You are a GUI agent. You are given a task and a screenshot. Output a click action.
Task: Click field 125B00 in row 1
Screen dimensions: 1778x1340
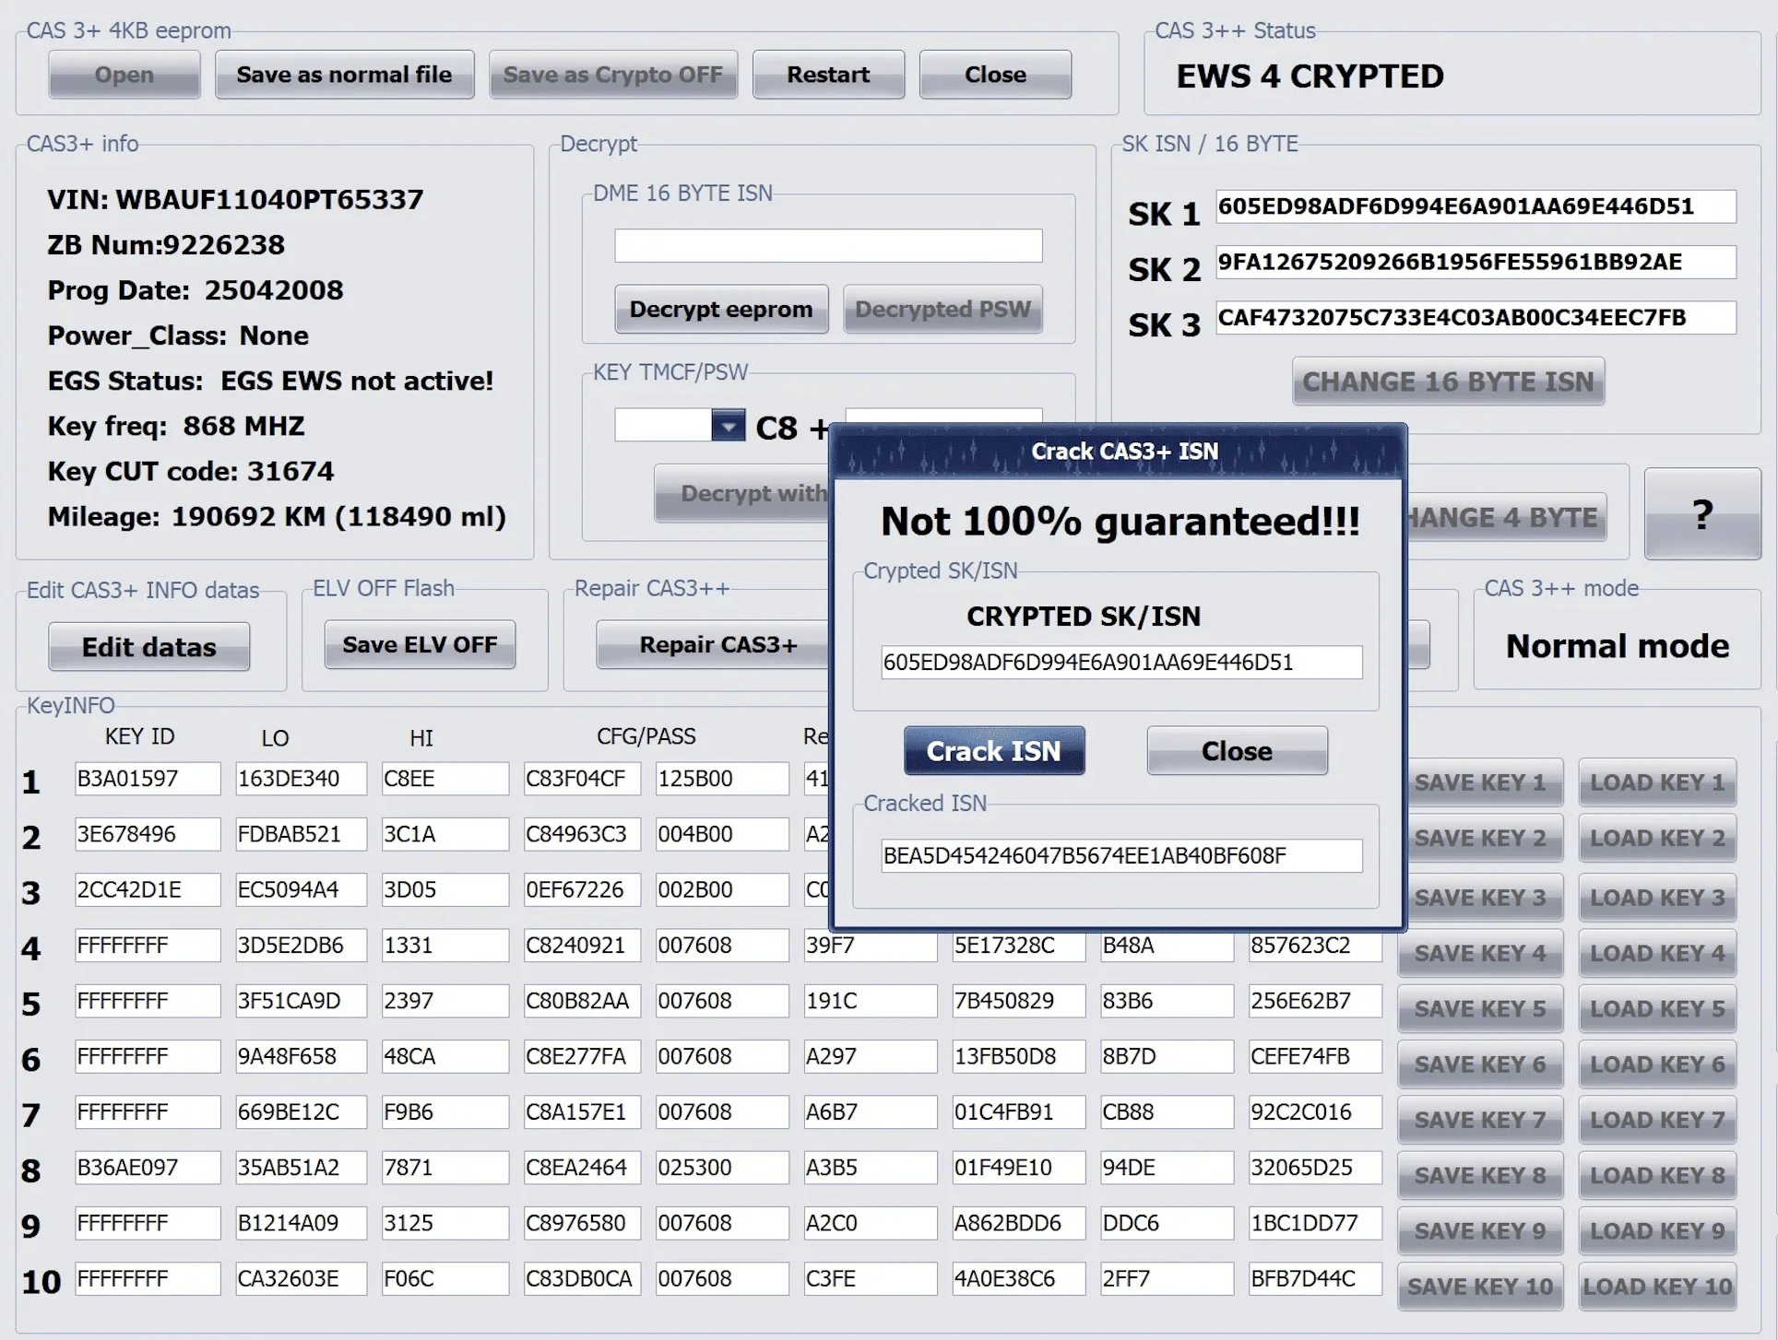click(x=722, y=779)
